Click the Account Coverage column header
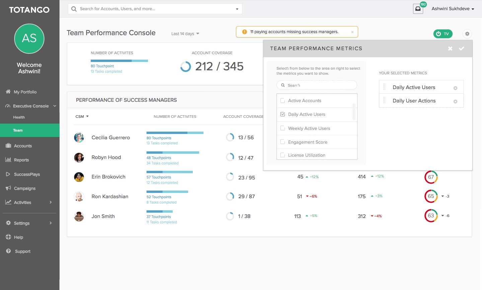 243,117
